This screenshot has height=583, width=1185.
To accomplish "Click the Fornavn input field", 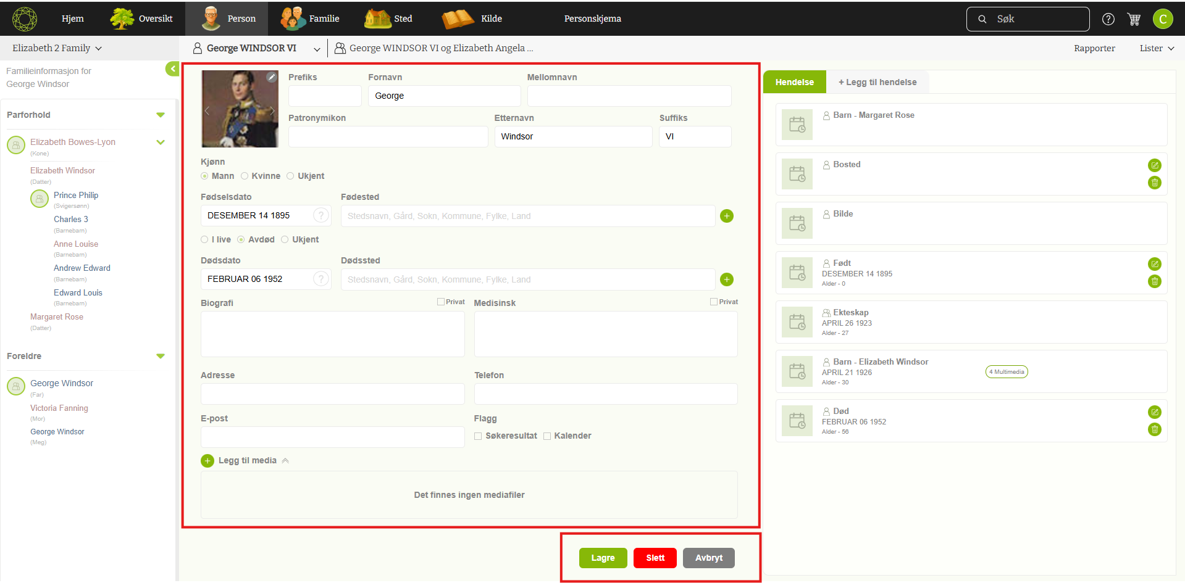I will point(444,96).
